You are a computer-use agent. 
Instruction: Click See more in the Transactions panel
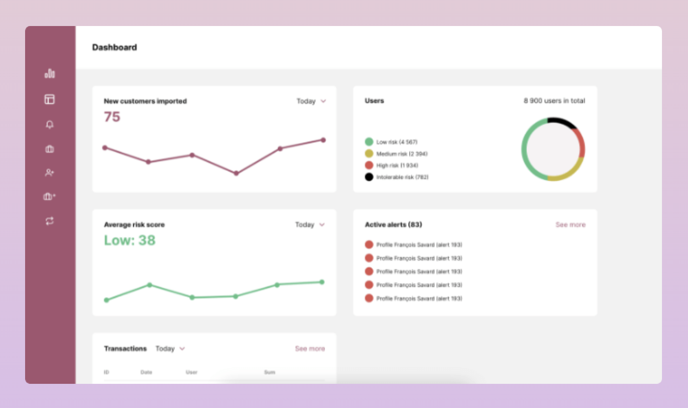(x=310, y=349)
